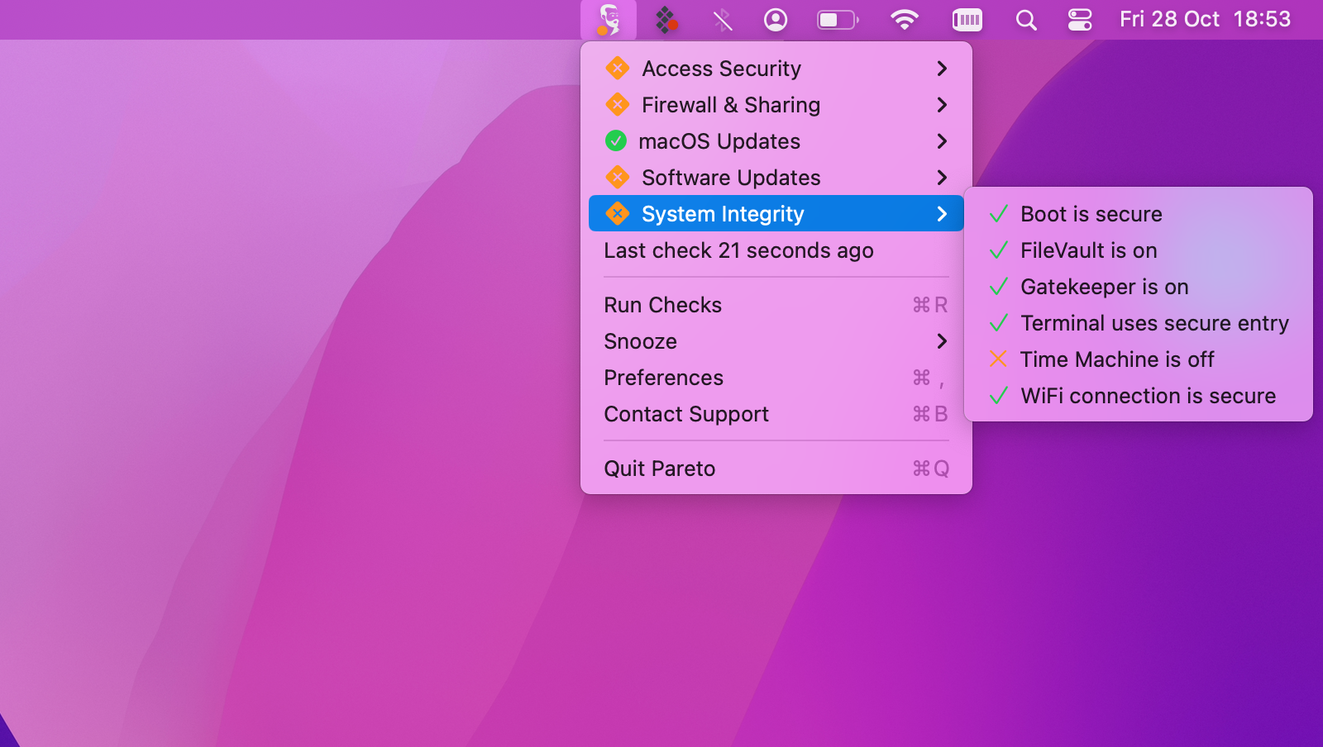The height and width of the screenshot is (747, 1323).
Task: Click the battery status icon
Action: [838, 20]
